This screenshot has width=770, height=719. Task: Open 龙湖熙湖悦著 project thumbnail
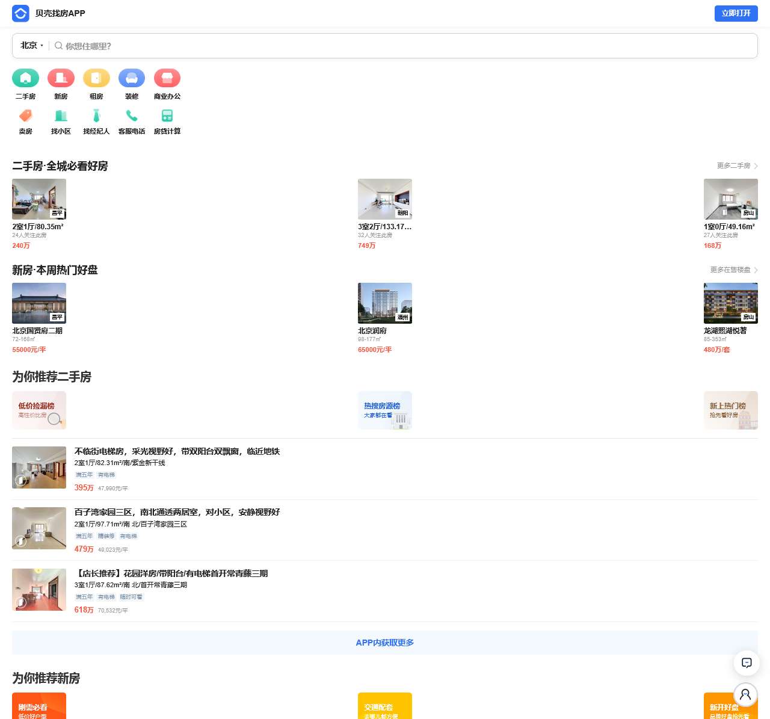coord(731,303)
